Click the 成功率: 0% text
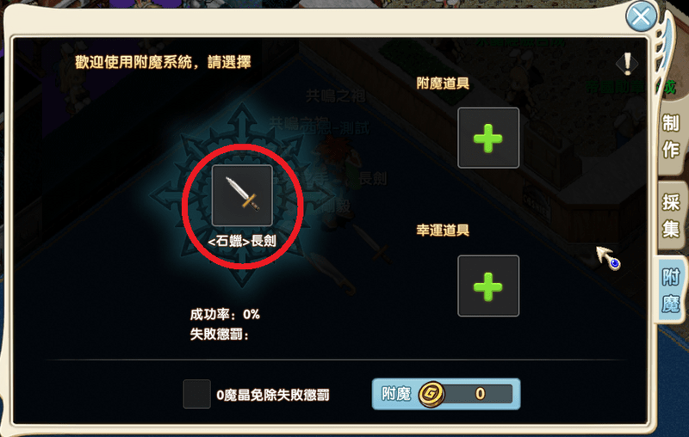The width and height of the screenshot is (689, 437). (x=225, y=314)
